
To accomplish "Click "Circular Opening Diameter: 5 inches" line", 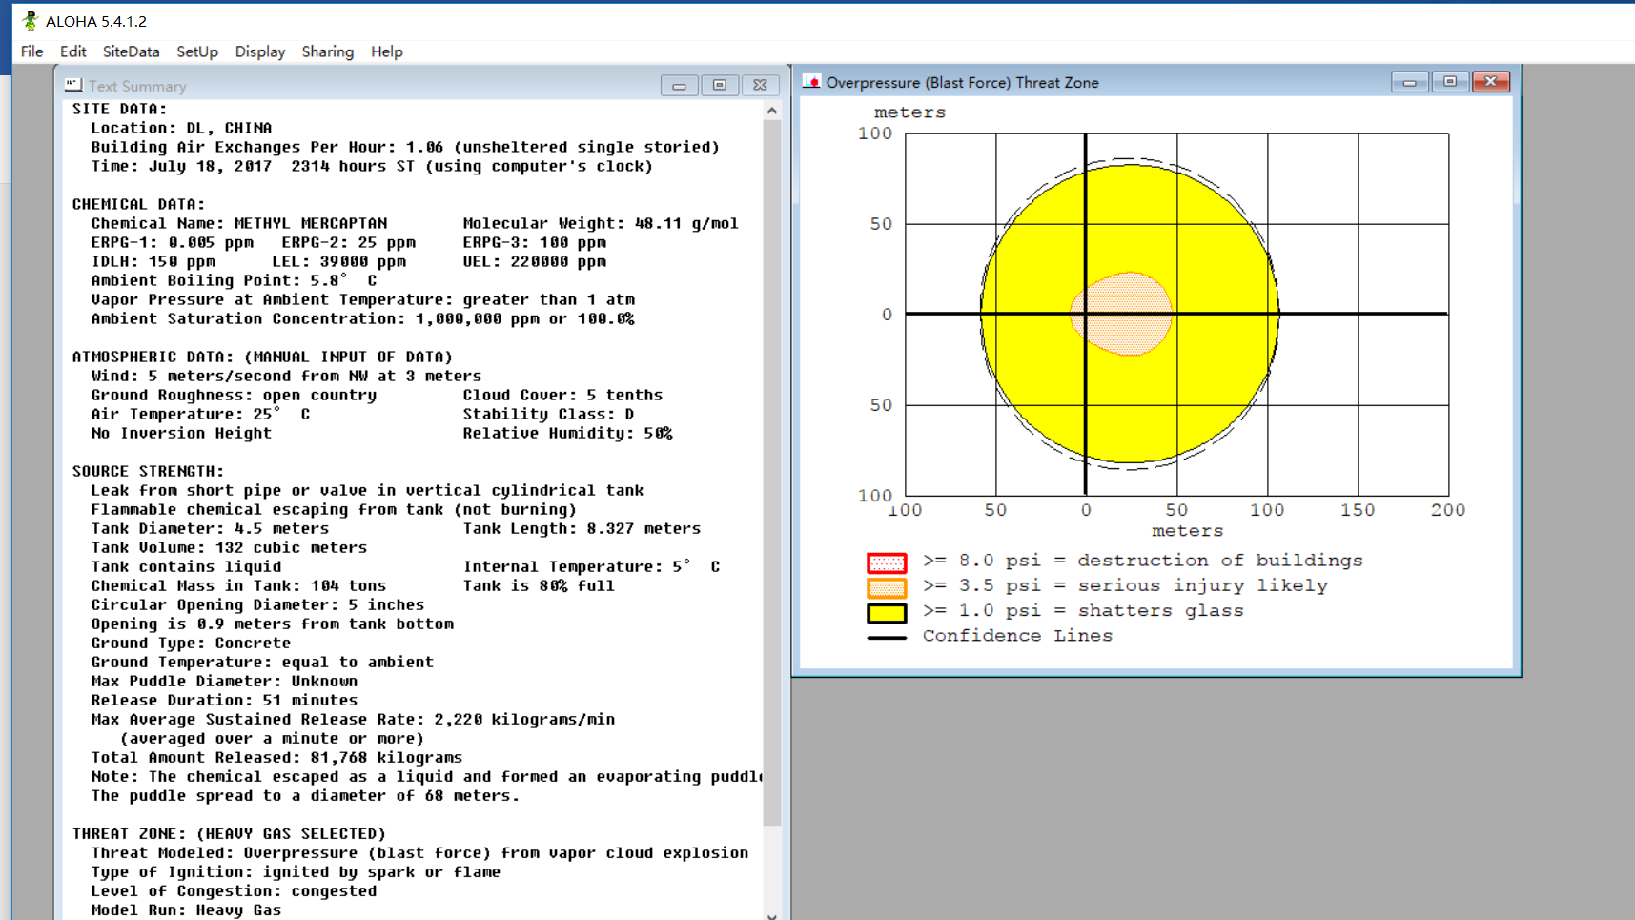I will click(257, 604).
